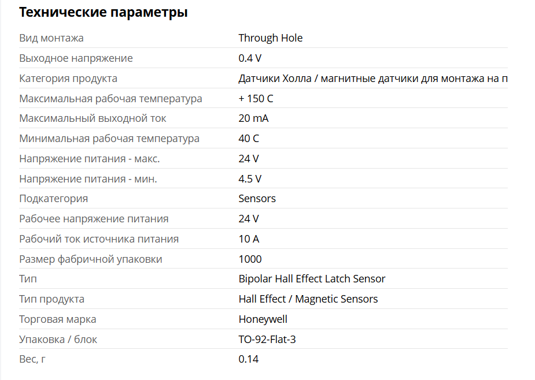The width and height of the screenshot is (535, 380).
Task: Select the "0.4 V" output voltage value
Action: click(250, 58)
